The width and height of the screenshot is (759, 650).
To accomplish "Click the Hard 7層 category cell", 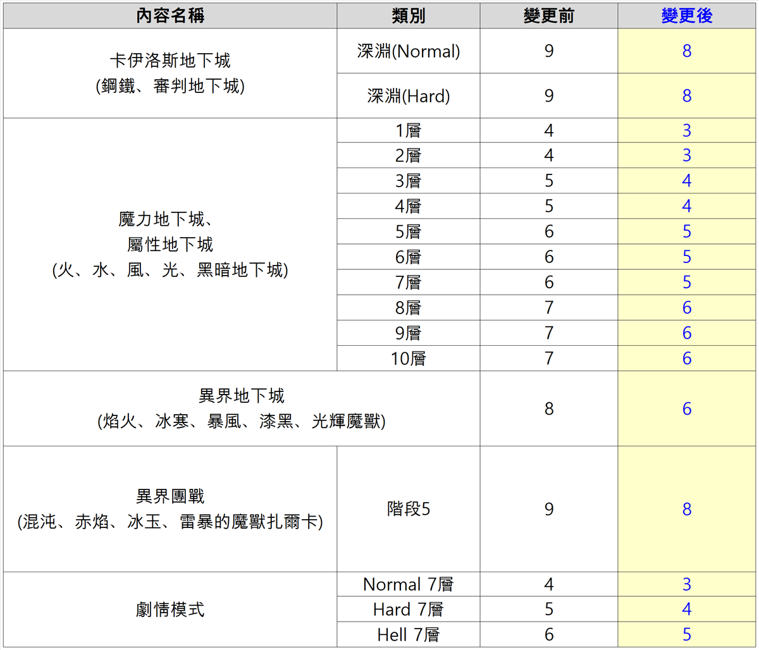I will (x=408, y=610).
